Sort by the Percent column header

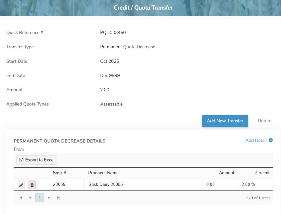click(x=262, y=173)
